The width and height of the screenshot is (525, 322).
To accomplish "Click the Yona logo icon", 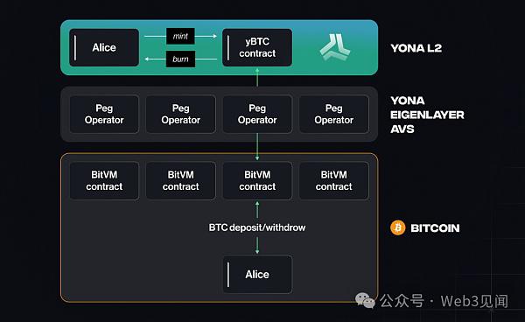I will coord(334,47).
